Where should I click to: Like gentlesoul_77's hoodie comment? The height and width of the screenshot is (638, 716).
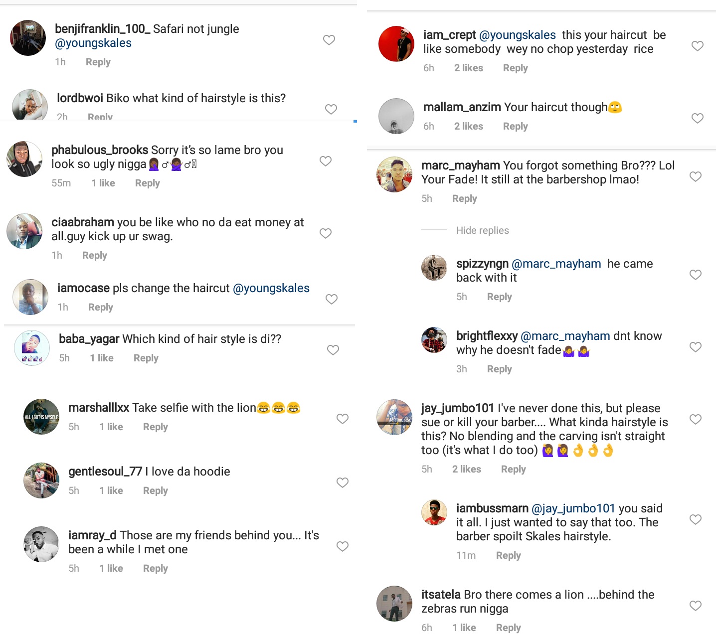click(x=343, y=482)
